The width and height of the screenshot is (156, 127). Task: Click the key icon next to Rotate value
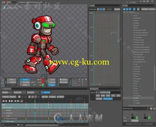tap(43, 80)
